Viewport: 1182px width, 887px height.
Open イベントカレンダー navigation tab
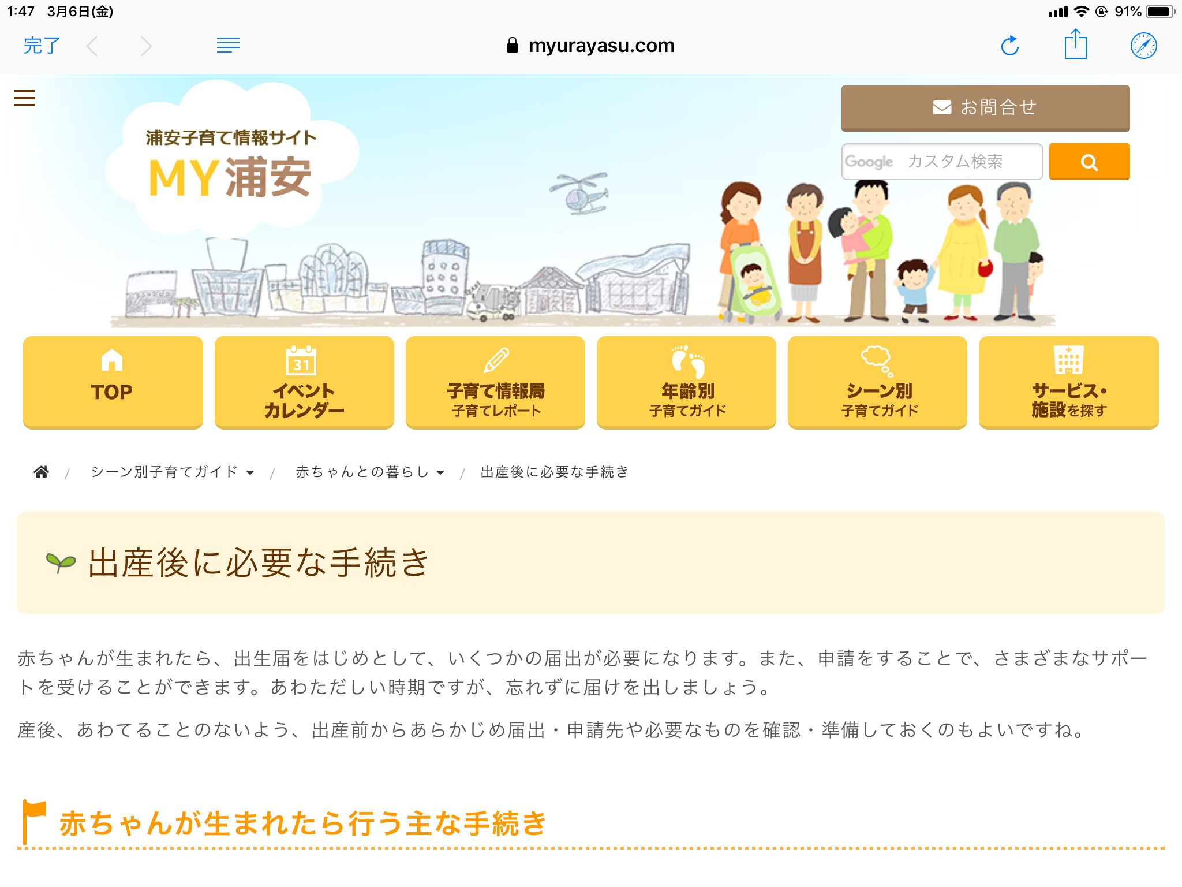[x=304, y=382]
